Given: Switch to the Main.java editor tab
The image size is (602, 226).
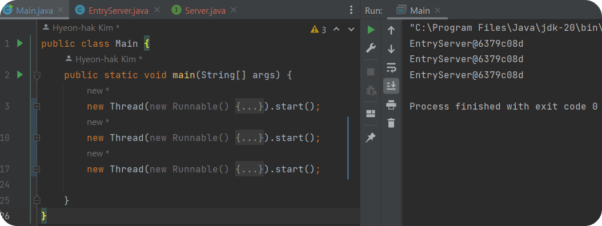Looking at the screenshot, I should (x=34, y=10).
